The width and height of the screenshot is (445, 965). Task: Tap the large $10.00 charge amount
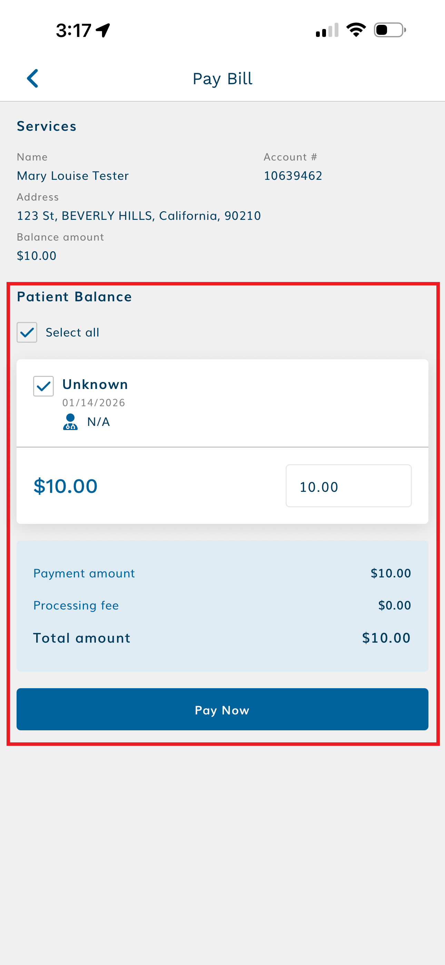pos(66,486)
